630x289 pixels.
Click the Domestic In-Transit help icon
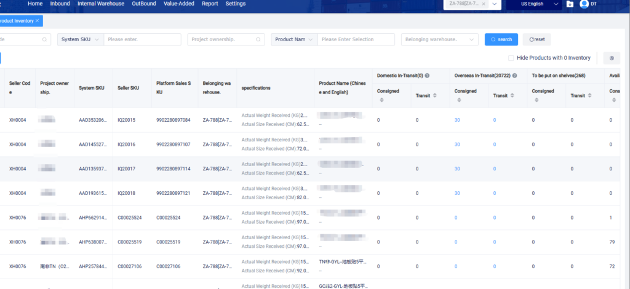pyautogui.click(x=427, y=76)
